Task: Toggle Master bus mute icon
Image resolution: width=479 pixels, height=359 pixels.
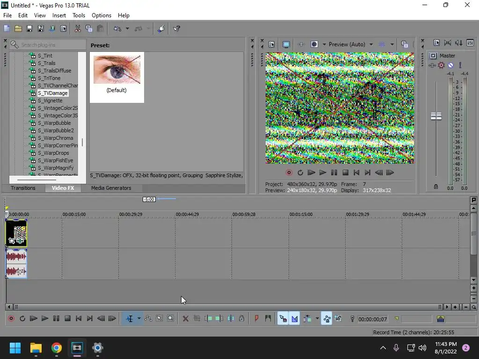Action: (x=450, y=65)
